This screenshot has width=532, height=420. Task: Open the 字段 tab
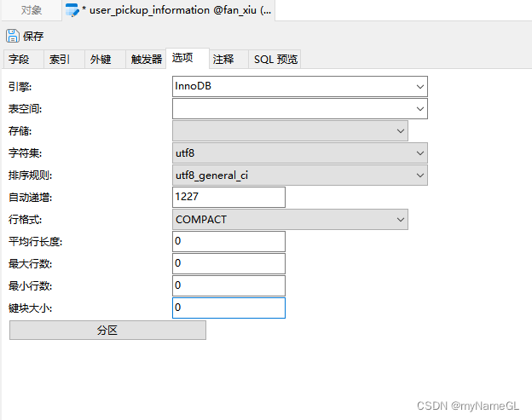click(23, 60)
